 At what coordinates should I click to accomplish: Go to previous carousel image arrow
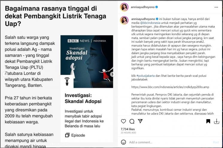(5, 74)
